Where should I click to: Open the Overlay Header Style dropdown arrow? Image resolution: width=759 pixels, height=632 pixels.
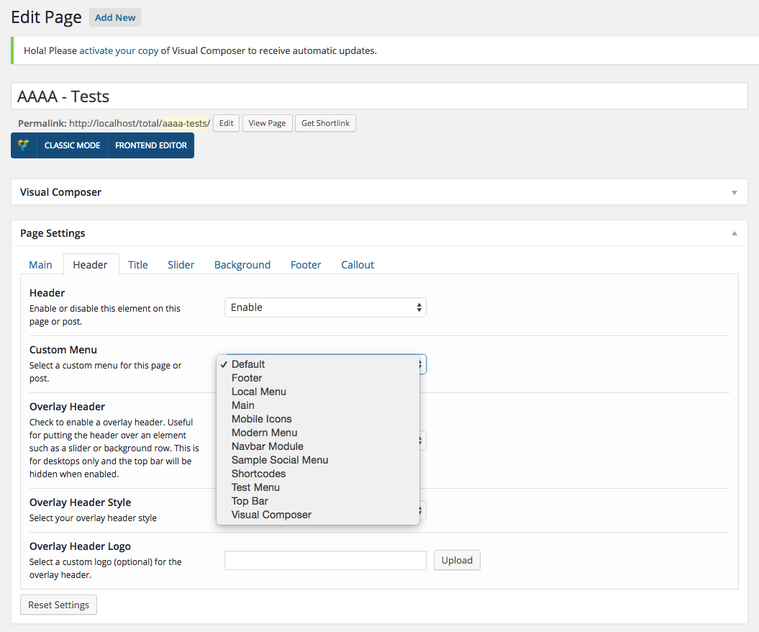point(421,510)
